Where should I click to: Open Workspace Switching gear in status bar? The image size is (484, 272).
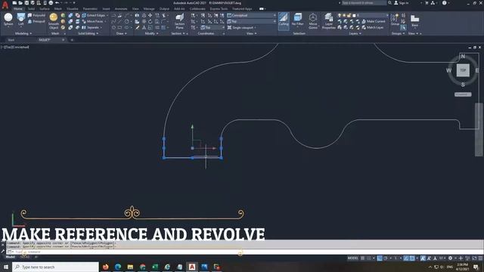[451, 258]
